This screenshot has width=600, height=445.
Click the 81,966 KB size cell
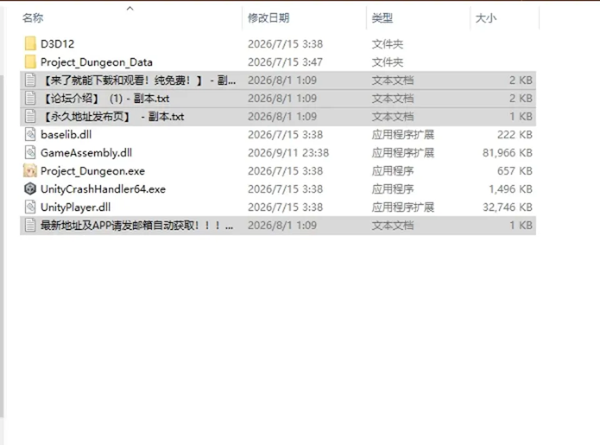tap(507, 152)
